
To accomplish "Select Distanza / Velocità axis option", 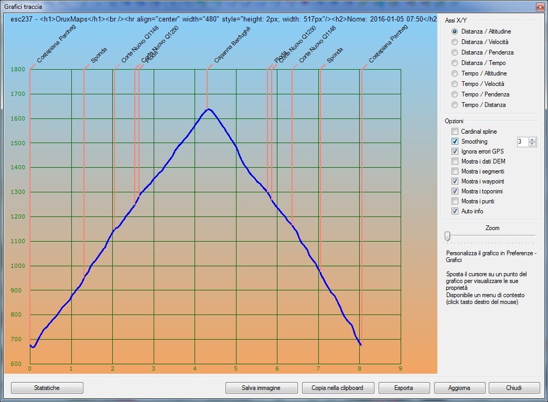I will tap(455, 42).
